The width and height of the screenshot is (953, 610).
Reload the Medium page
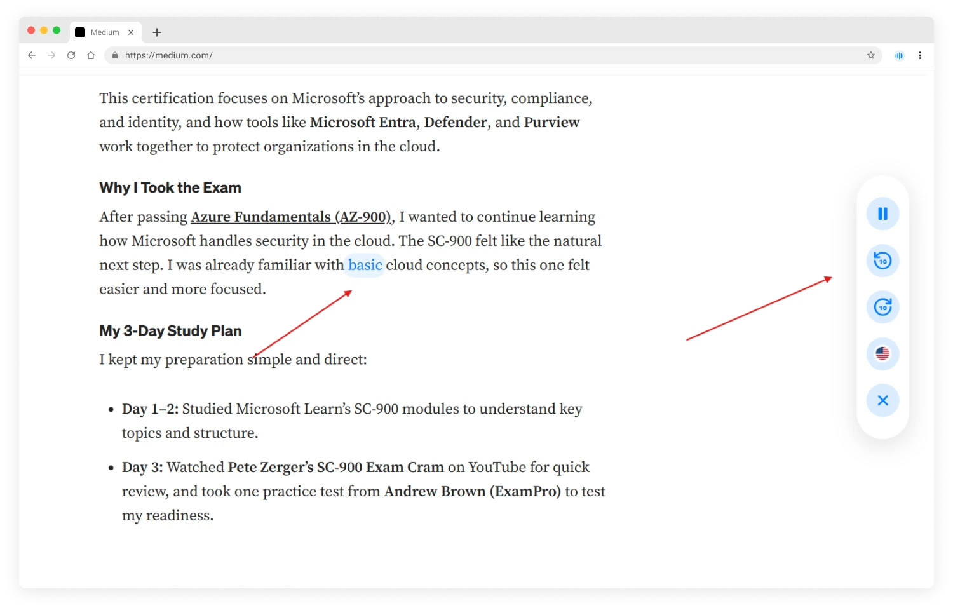pos(71,55)
